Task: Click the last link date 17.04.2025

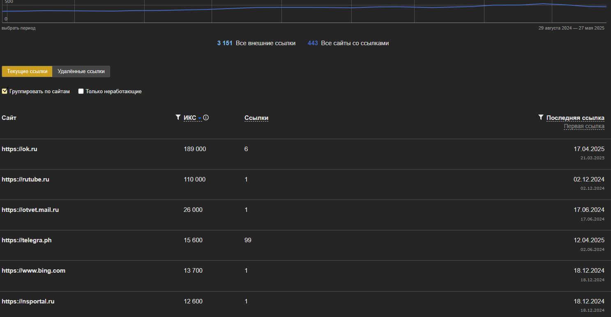Action: [589, 149]
